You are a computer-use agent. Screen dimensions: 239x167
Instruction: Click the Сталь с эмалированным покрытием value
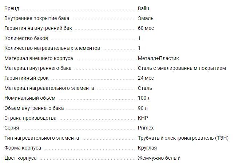click(x=182, y=68)
